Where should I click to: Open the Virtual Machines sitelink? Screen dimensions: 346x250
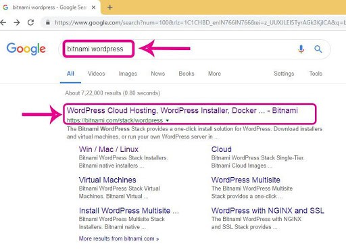pos(107,180)
